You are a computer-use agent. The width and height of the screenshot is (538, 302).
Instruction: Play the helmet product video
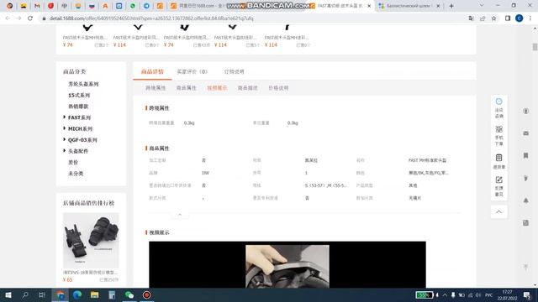(287, 265)
